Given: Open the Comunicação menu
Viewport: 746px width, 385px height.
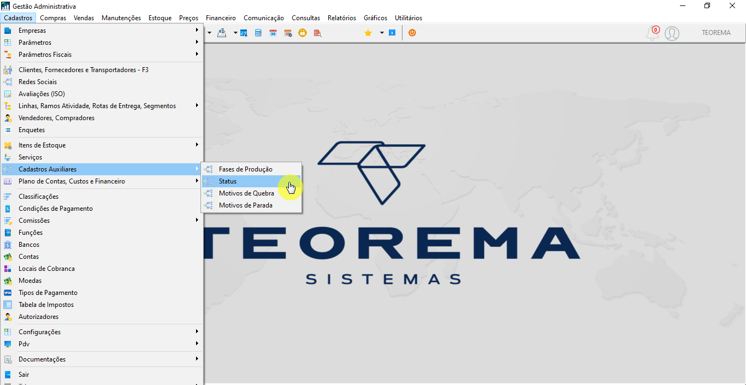Looking at the screenshot, I should [264, 18].
